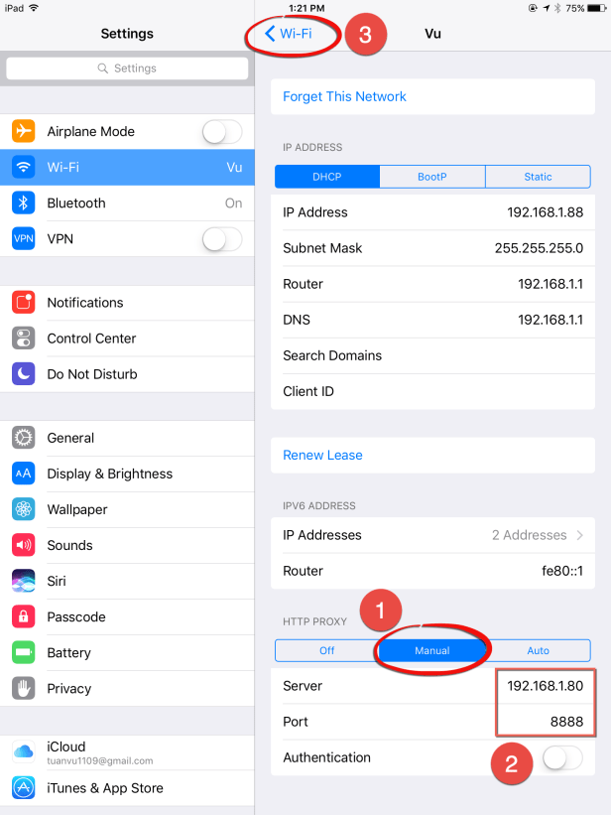611x815 pixels.
Task: Open the Privacy settings row
Action: point(127,688)
